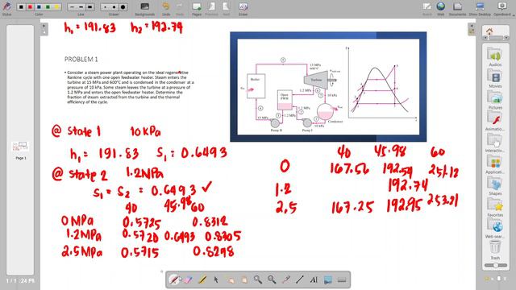
Task: Open the virtual keyboard
Action: [x=342, y=280]
